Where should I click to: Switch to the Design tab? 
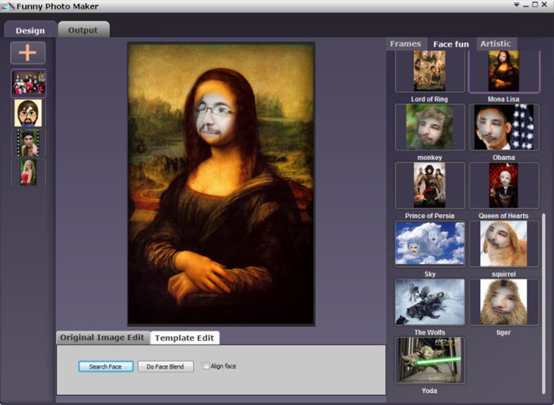tap(30, 30)
